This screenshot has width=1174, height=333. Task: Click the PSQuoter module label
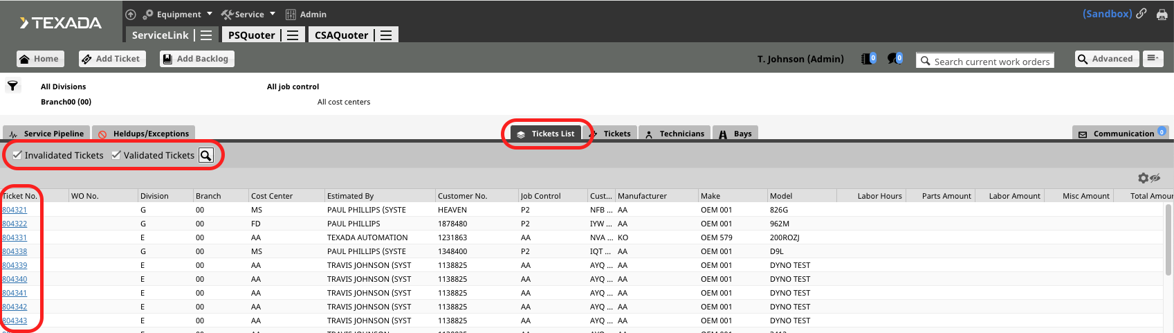point(251,35)
